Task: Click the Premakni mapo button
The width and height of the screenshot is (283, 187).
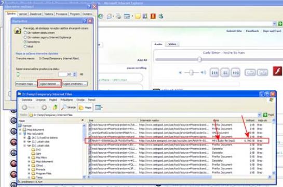Action: tap(26, 84)
